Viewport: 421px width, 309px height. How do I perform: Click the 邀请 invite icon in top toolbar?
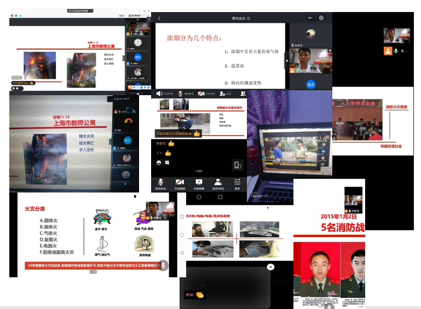click(222, 94)
